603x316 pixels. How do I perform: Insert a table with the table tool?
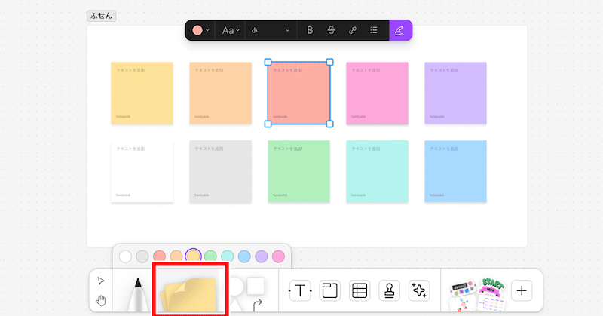click(x=360, y=290)
